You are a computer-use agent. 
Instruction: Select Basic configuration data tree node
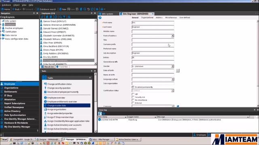(x=17, y=39)
